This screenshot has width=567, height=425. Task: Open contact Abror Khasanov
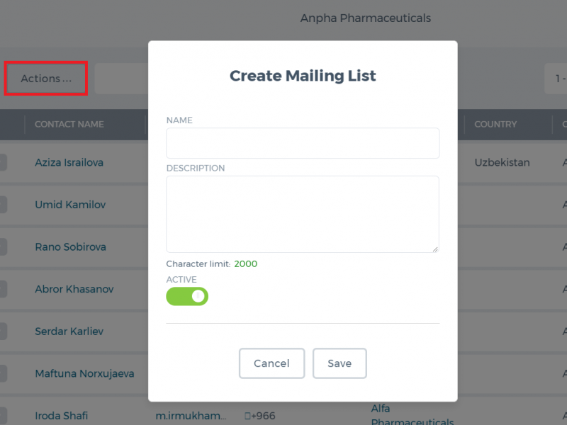click(x=74, y=289)
